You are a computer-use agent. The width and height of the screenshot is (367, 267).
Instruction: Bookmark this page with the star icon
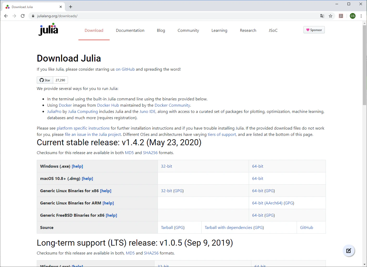[331, 16]
